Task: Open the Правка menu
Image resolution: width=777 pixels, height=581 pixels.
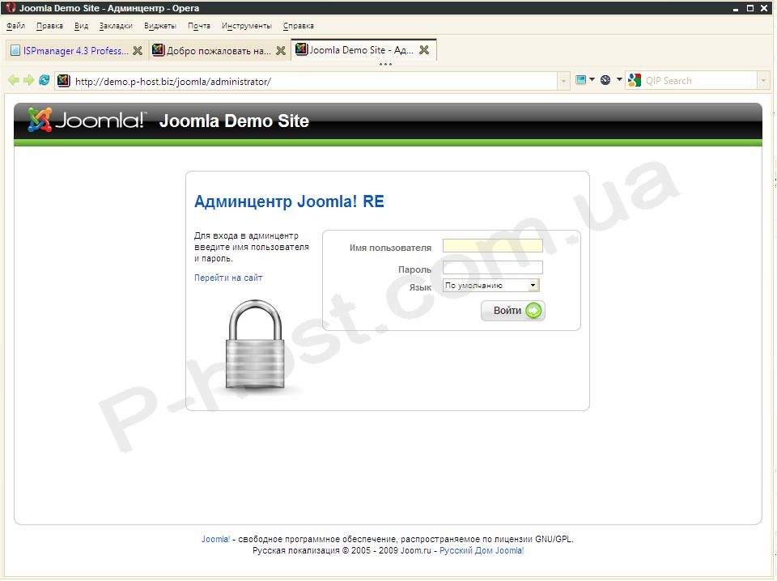Action: pos(49,26)
